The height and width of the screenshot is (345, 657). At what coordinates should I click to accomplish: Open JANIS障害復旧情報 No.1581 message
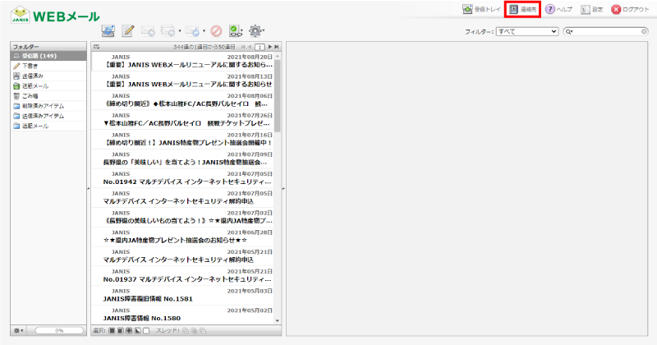click(182, 295)
